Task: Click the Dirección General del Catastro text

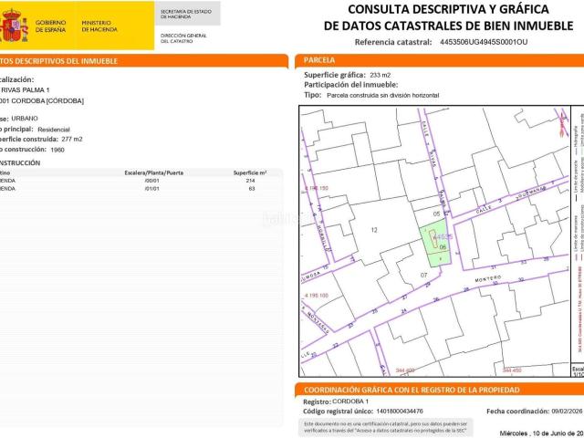Action: [183, 38]
